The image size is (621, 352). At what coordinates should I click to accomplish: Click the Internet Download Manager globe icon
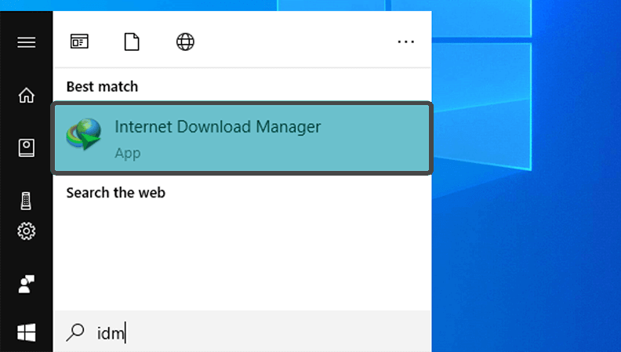[x=84, y=134]
